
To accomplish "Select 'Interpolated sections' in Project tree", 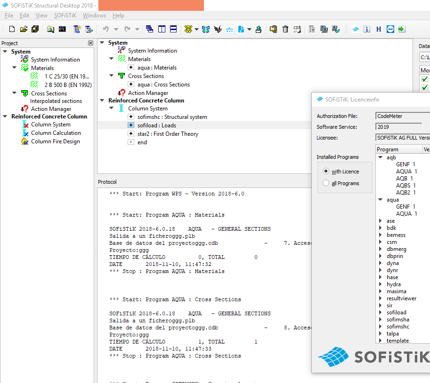I will coord(56,101).
